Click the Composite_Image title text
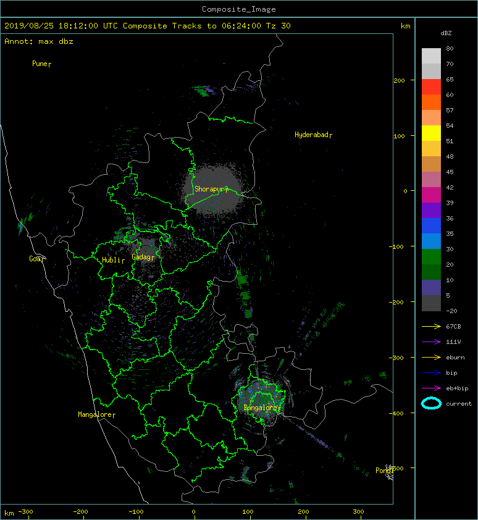 click(x=239, y=9)
